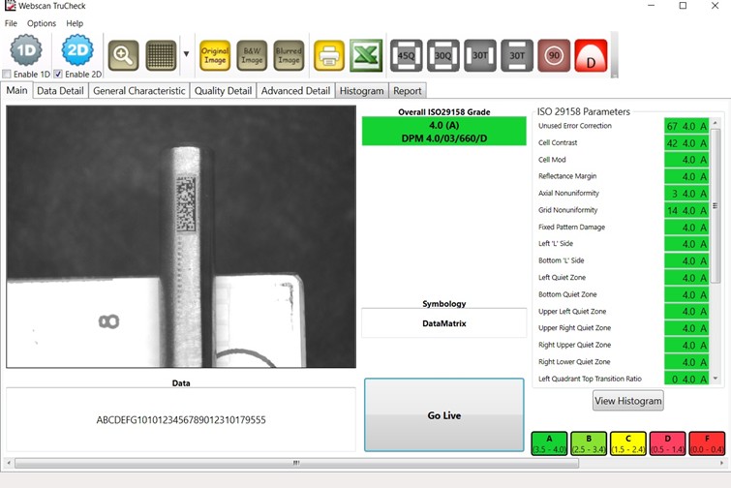731x488 pixels.
Task: Select the Reflectance Margin parameter
Action: coord(623,176)
